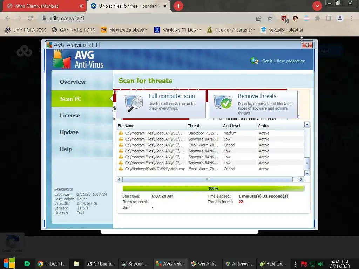Viewport: 359px width, 269px height.
Task: Open the taskbar clock showing 4:41 PM
Action: click(x=340, y=264)
